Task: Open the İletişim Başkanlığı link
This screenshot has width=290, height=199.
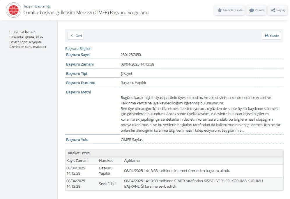Action: tap(37, 6)
